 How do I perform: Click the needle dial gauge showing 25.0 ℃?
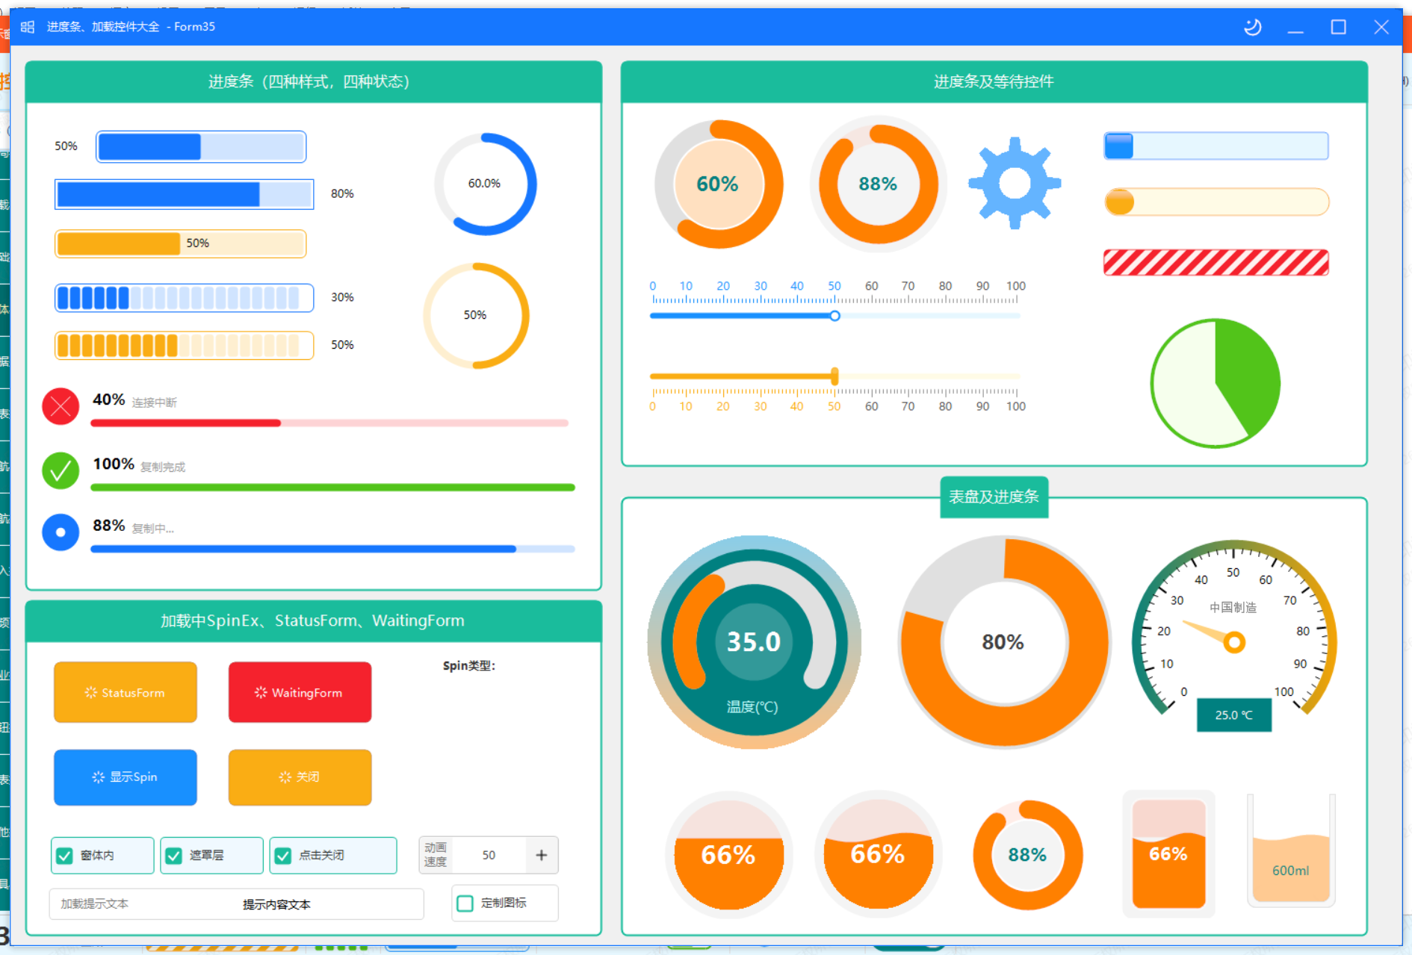tap(1234, 636)
